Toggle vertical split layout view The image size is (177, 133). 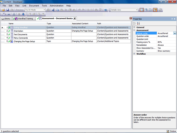click(x=150, y=10)
